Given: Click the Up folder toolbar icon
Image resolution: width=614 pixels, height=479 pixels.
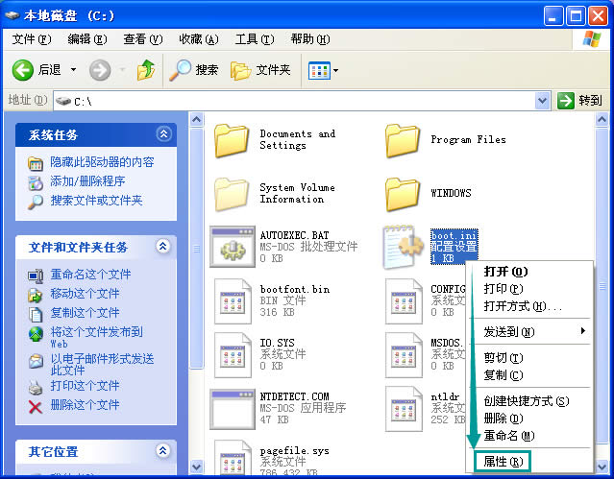Looking at the screenshot, I should pyautogui.click(x=145, y=70).
